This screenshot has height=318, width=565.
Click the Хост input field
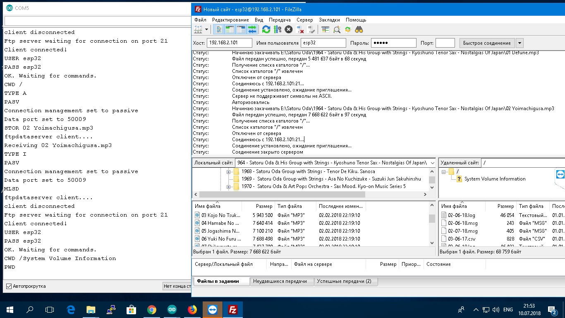tap(229, 43)
